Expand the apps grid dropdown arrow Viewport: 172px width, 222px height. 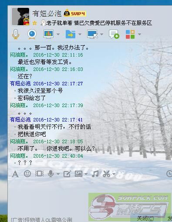coord(139,34)
